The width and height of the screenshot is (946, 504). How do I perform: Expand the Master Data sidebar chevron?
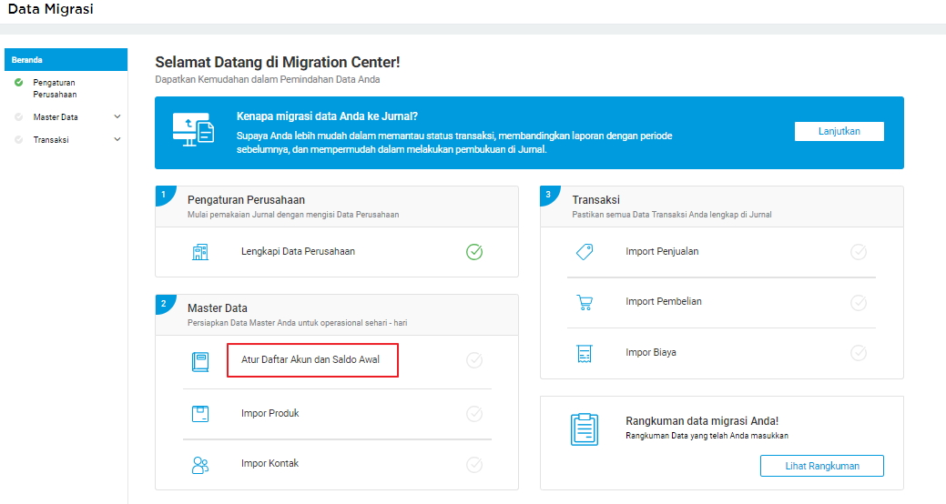click(x=117, y=117)
